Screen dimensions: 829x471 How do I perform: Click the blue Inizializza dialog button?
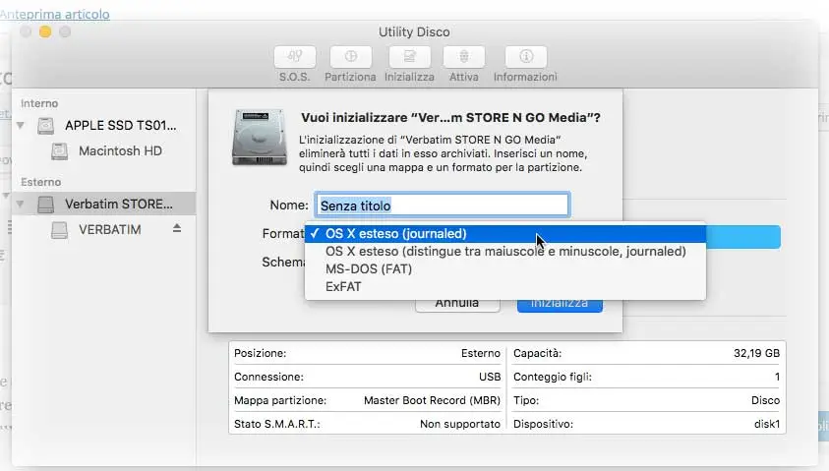coord(560,304)
